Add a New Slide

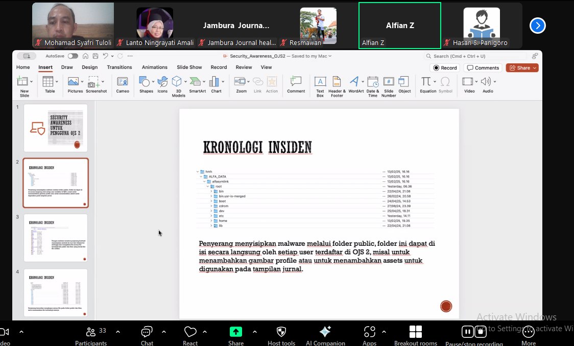point(23,86)
